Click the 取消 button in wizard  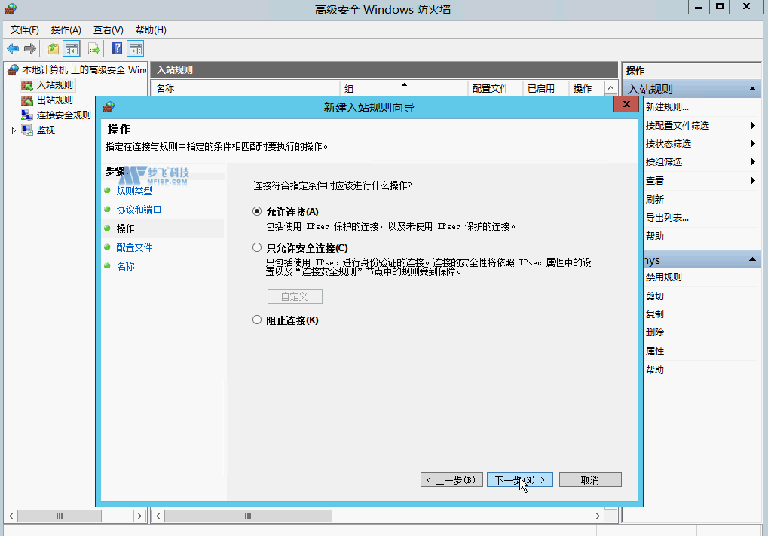click(x=590, y=479)
